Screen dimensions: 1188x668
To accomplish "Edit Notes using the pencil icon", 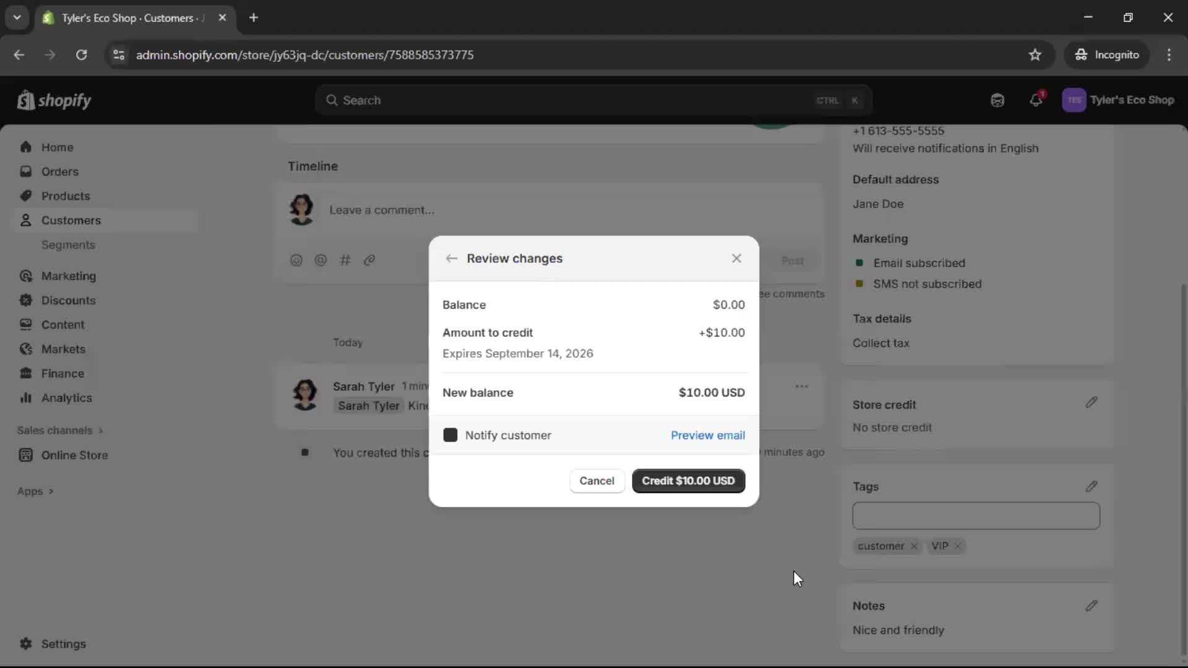I will point(1091,606).
